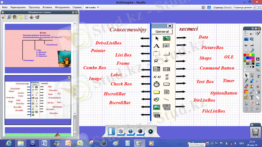Select the arrow pointer in the General toolbox
The image size is (262, 147).
pyautogui.click(x=156, y=39)
